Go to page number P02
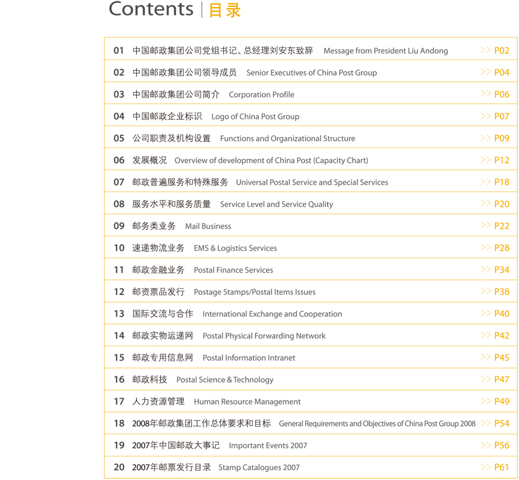This screenshot has width=519, height=480. click(502, 51)
